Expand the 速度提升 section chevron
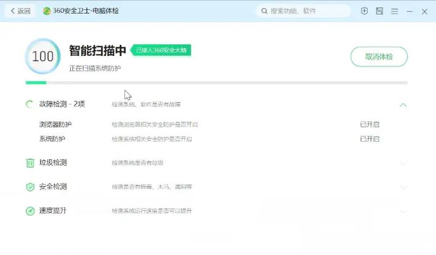The height and width of the screenshot is (255, 436). coord(403,211)
